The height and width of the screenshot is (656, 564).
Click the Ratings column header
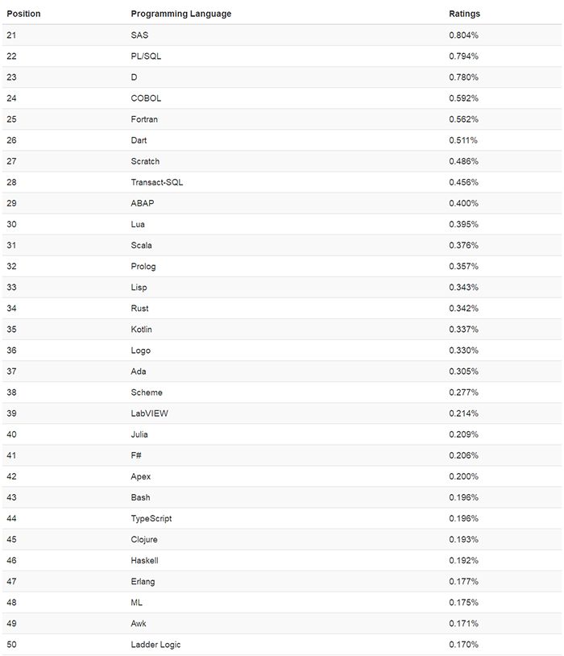tap(464, 14)
